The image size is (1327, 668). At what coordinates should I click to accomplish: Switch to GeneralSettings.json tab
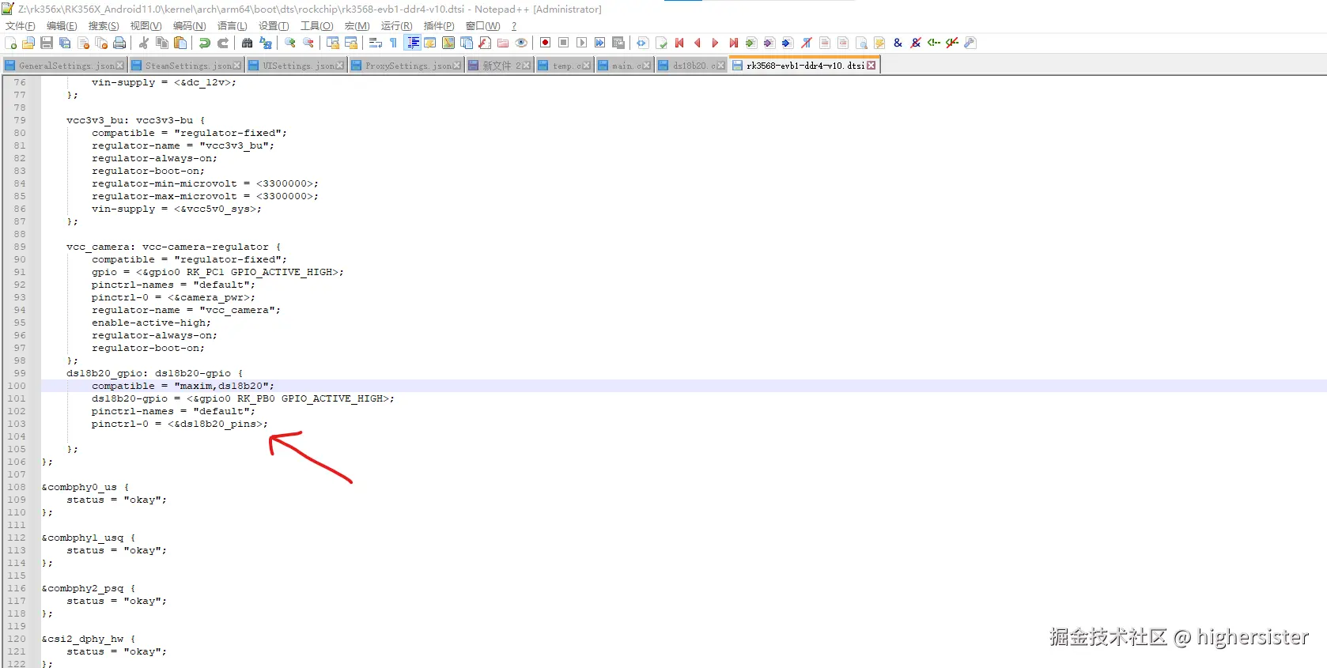[66, 66]
